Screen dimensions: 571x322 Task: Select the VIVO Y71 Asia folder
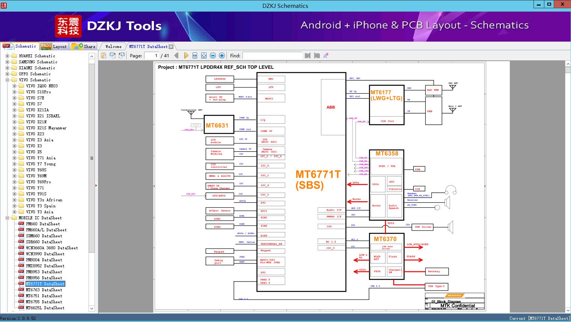click(x=41, y=158)
